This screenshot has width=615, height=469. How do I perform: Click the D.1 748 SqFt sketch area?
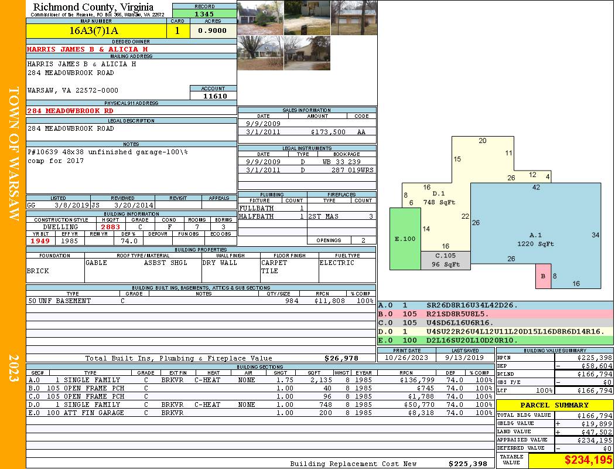(x=439, y=198)
